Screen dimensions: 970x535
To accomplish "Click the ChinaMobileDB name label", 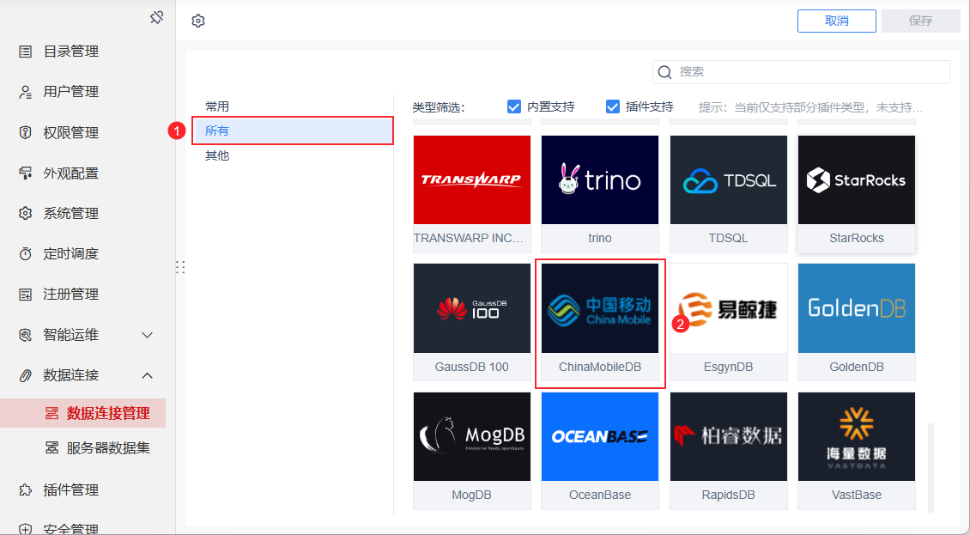I will pos(600,367).
